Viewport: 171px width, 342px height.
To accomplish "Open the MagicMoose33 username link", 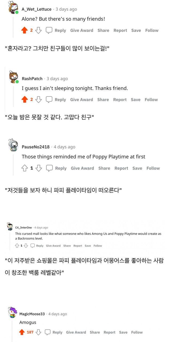I will point(32,314).
